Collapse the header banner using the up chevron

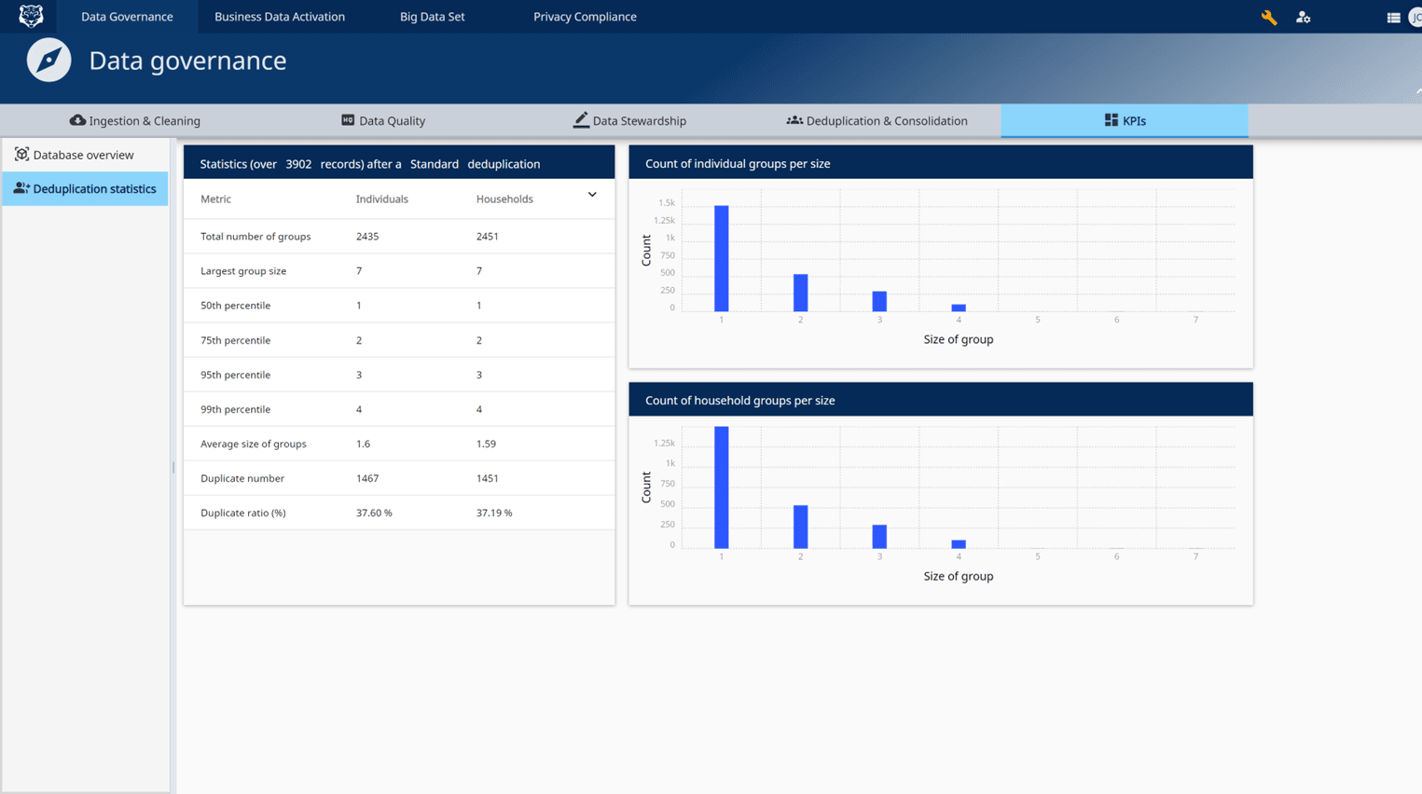(1417, 91)
